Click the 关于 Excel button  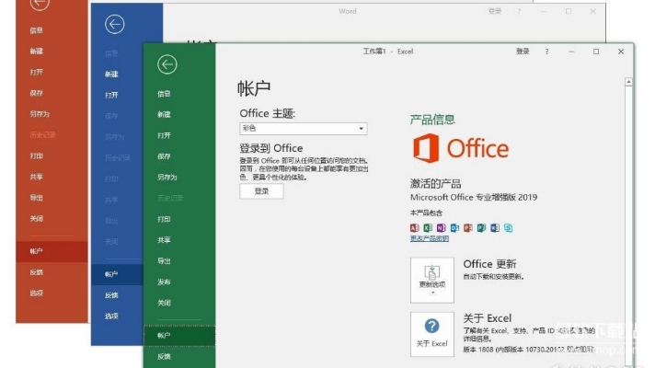tap(432, 334)
